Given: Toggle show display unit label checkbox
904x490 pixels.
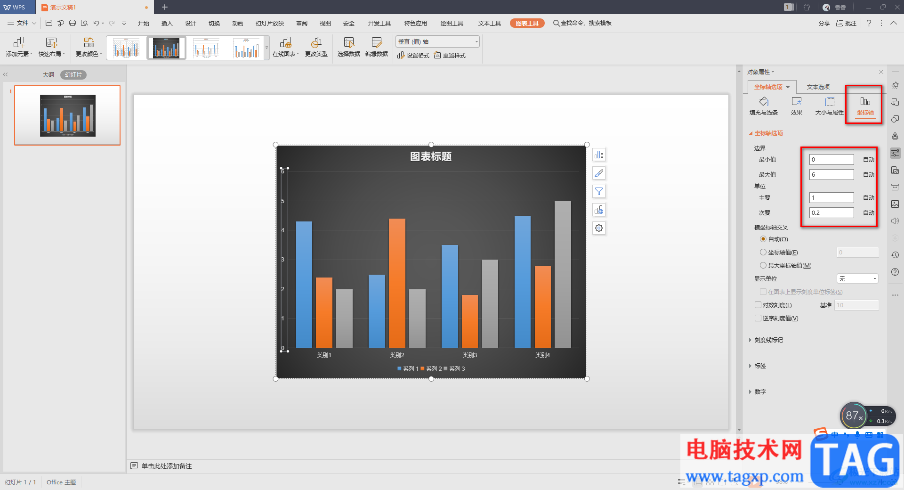Looking at the screenshot, I should 763,292.
